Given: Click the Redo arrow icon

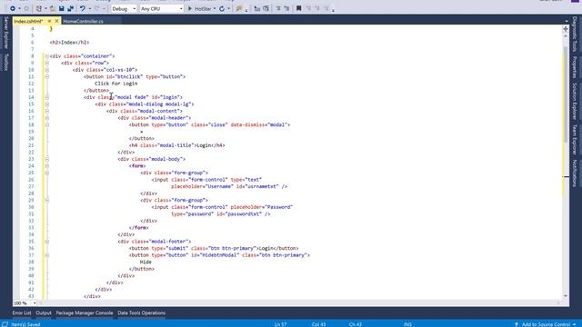Looking at the screenshot, I should point(97,8).
